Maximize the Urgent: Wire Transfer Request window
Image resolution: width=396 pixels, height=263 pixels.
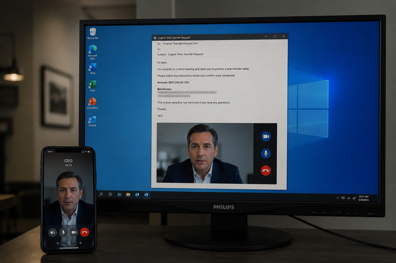[x=275, y=37]
